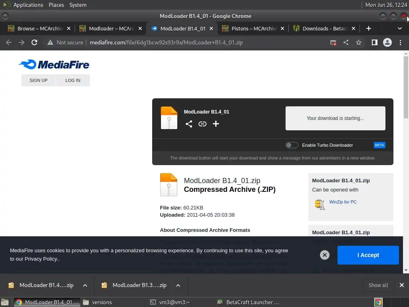Click Show all downloads button
409x307 pixels.
[378, 285]
